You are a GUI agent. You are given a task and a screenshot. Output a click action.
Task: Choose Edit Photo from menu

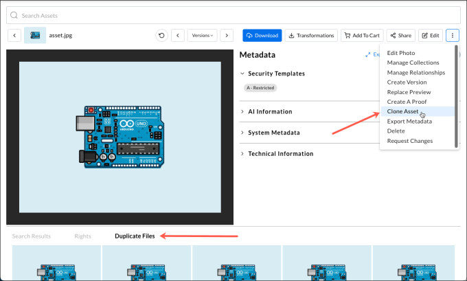coord(401,53)
